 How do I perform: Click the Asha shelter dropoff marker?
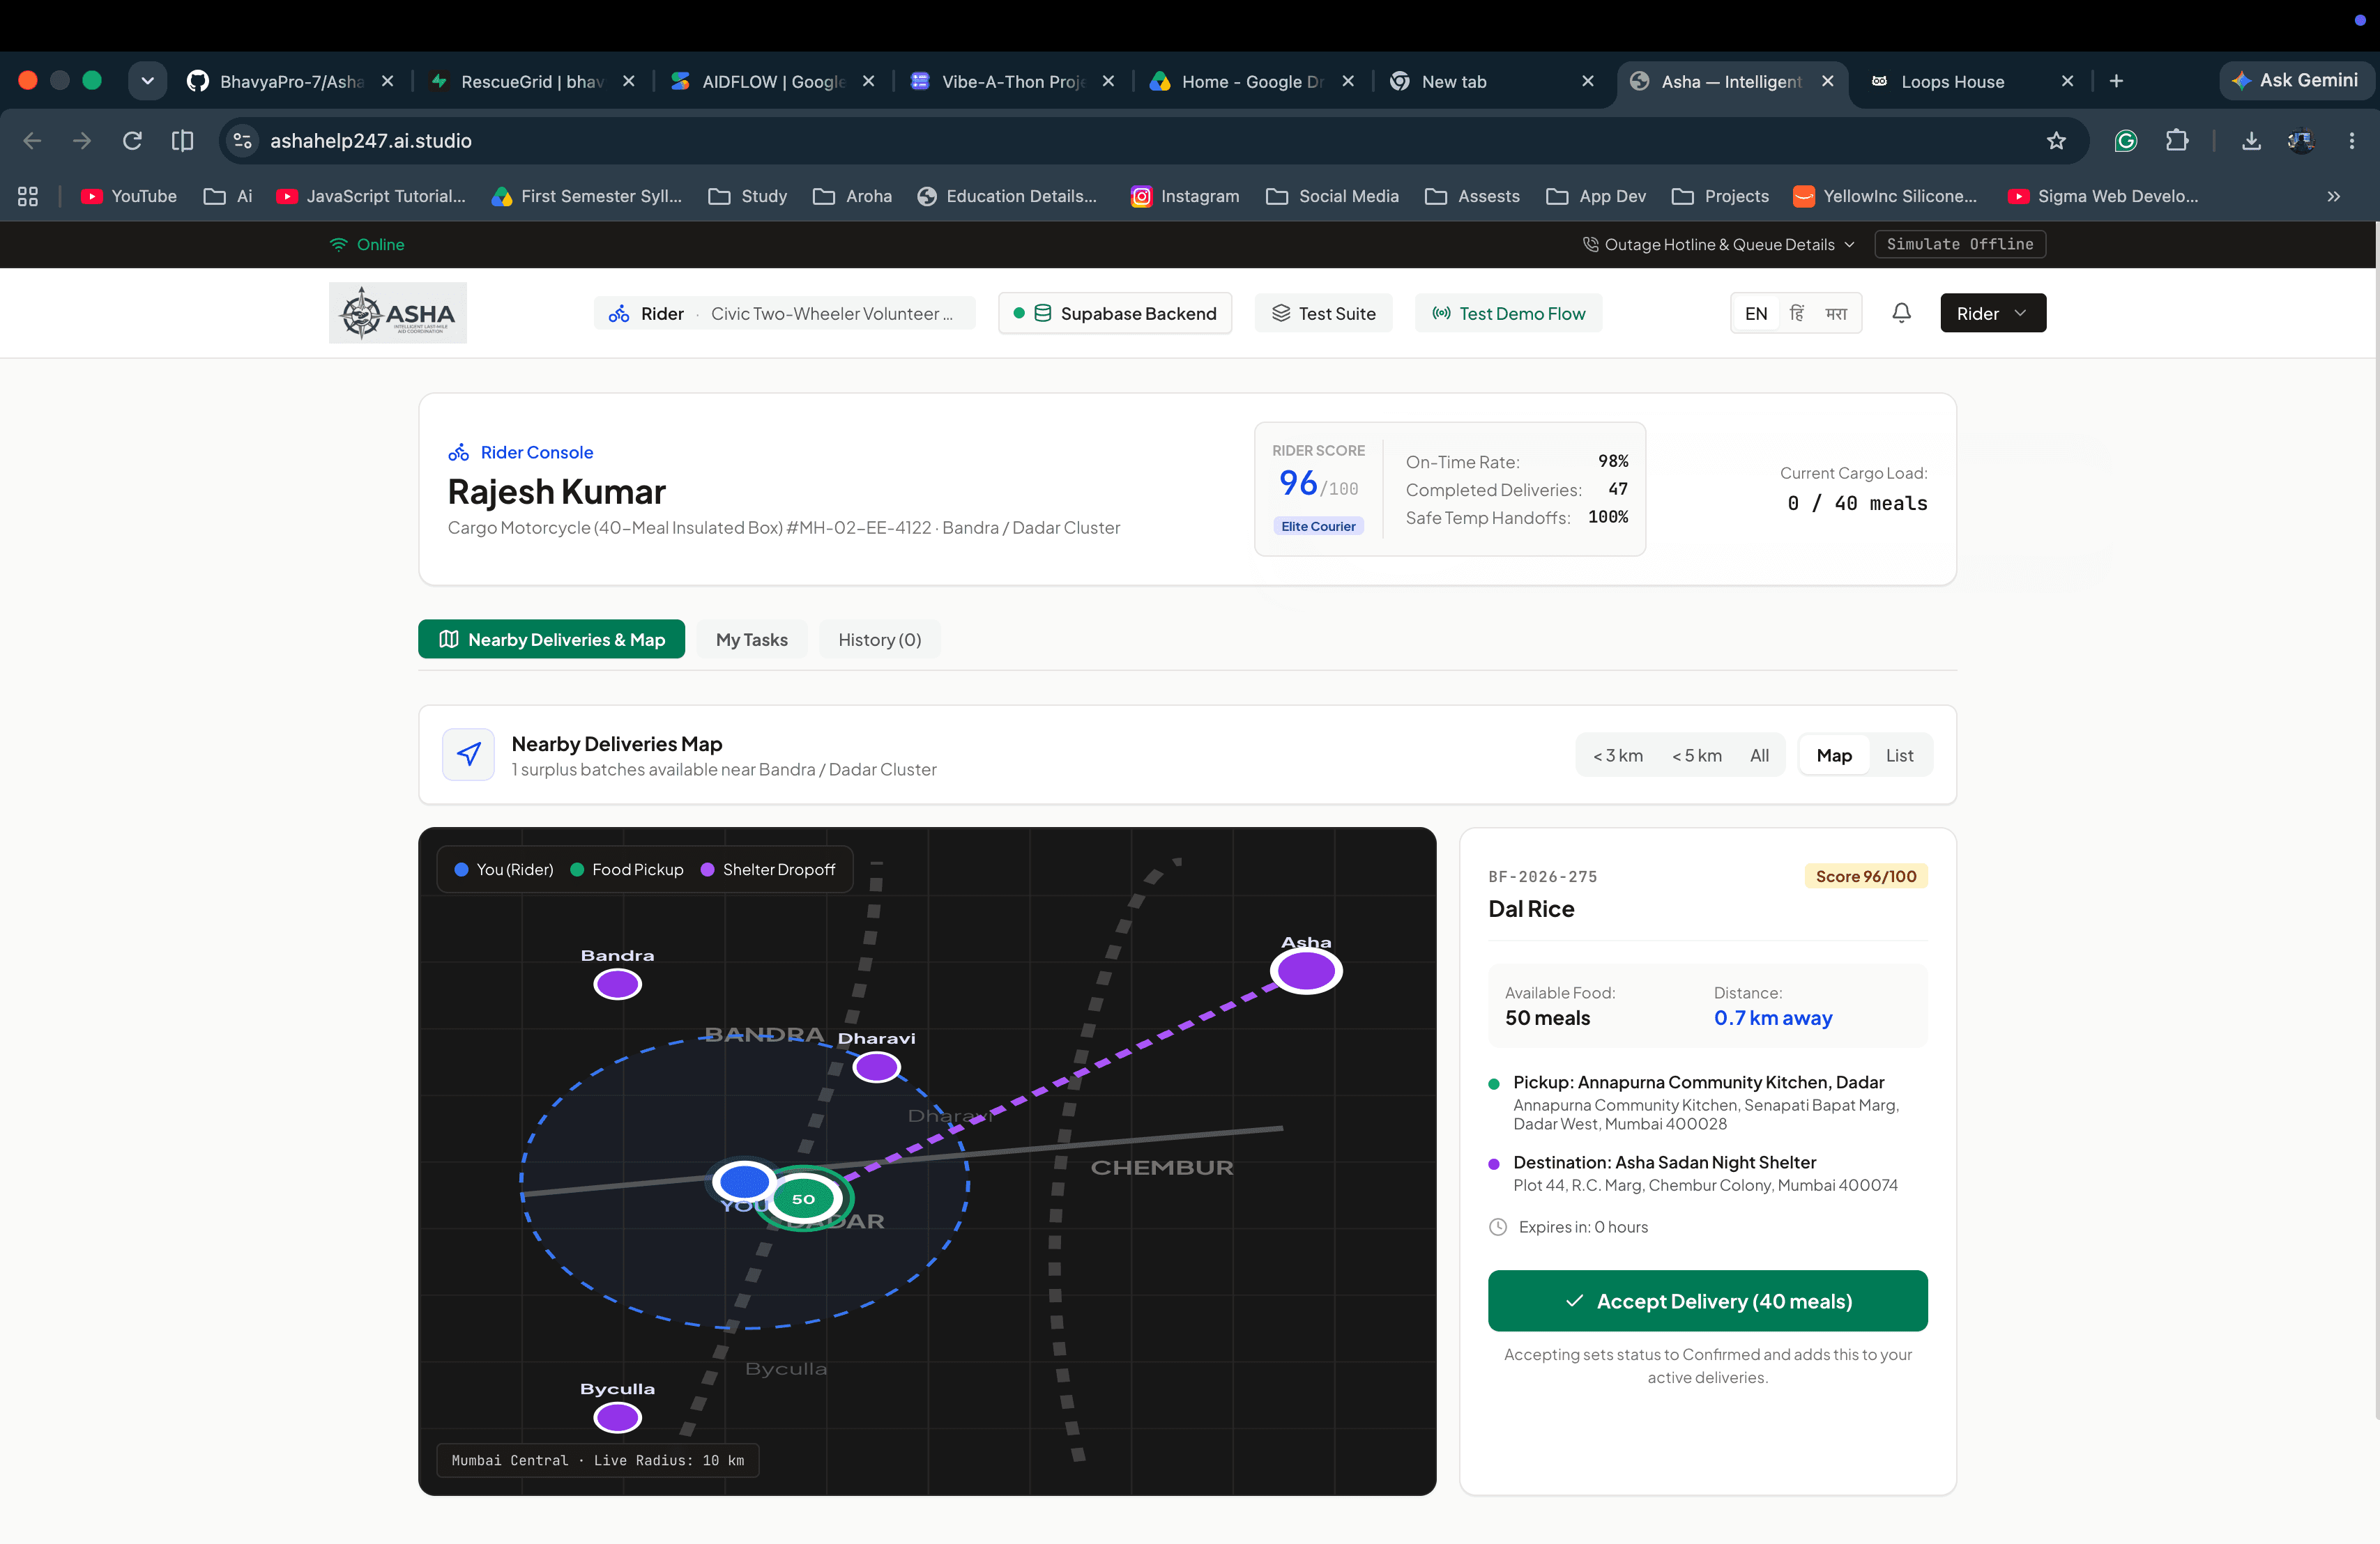(x=1306, y=971)
